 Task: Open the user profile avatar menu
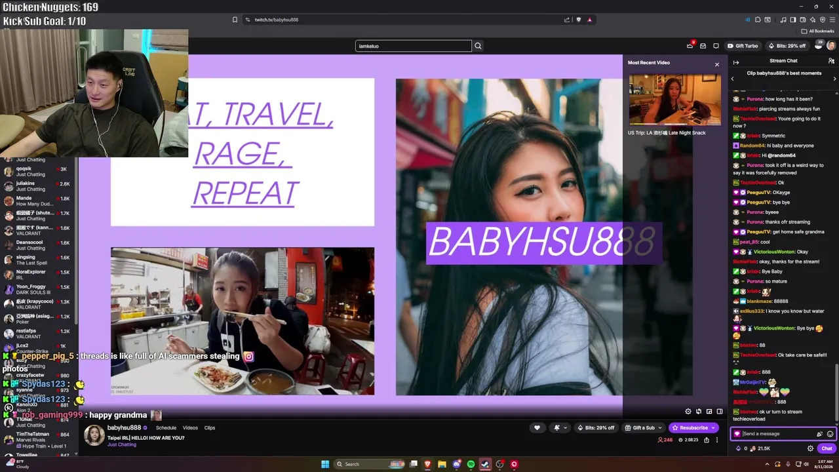pos(830,46)
